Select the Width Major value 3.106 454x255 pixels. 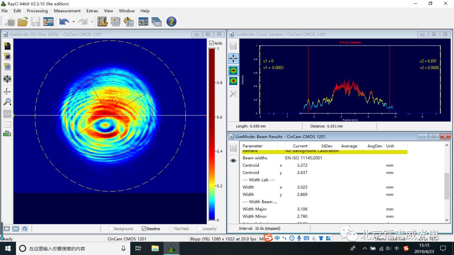[302, 209]
